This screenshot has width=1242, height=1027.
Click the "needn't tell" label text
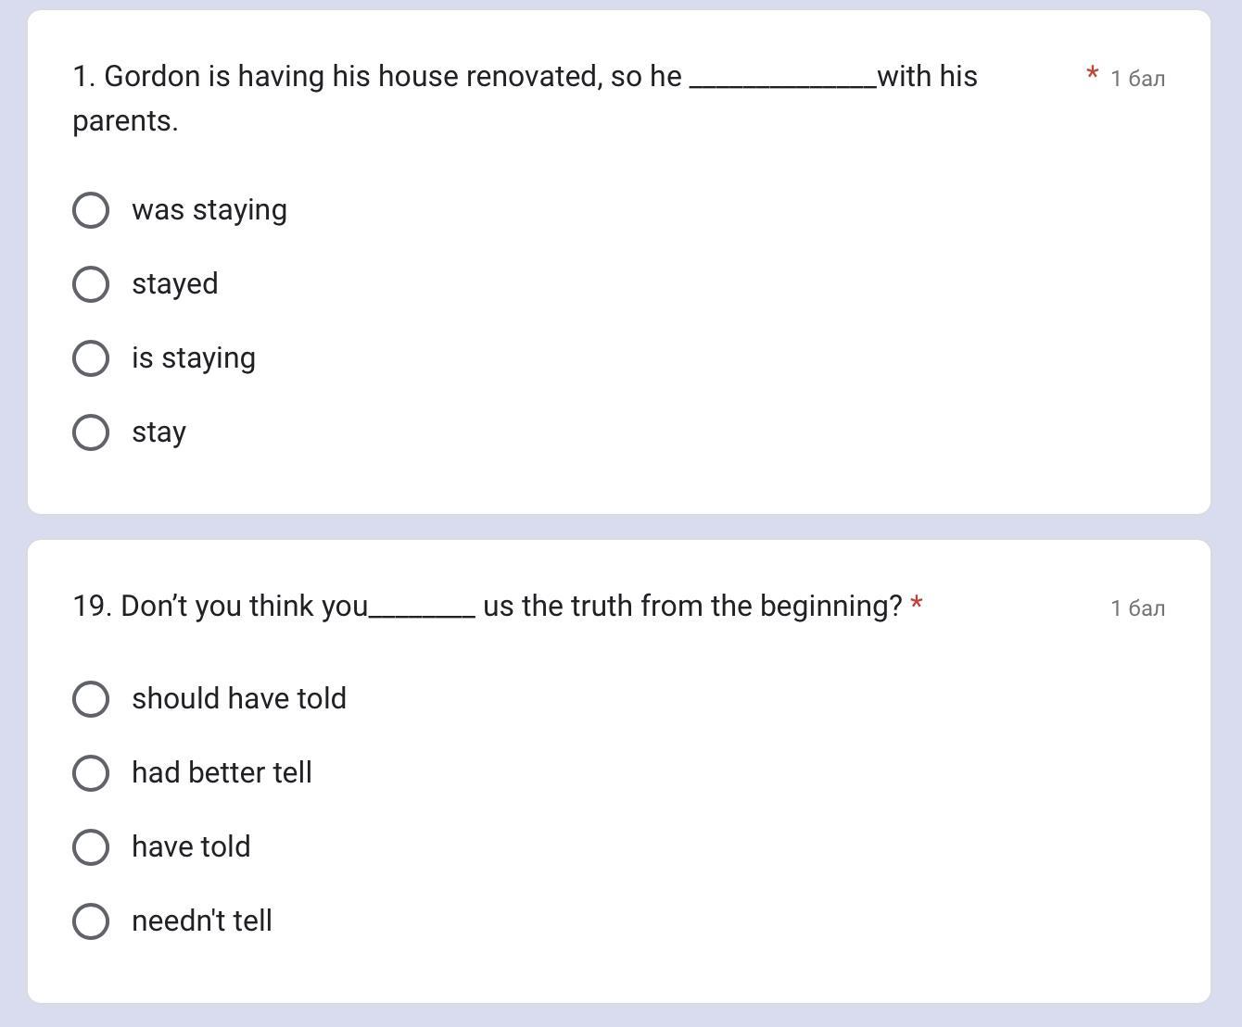click(201, 921)
